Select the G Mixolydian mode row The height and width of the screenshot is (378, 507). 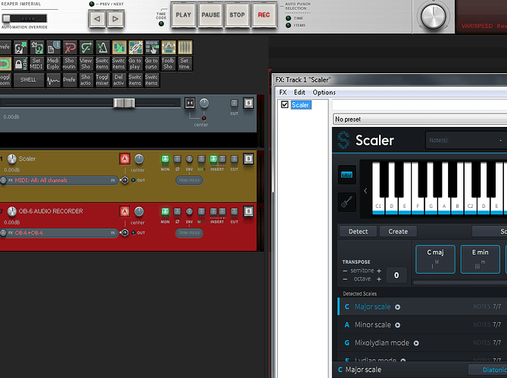click(x=422, y=342)
